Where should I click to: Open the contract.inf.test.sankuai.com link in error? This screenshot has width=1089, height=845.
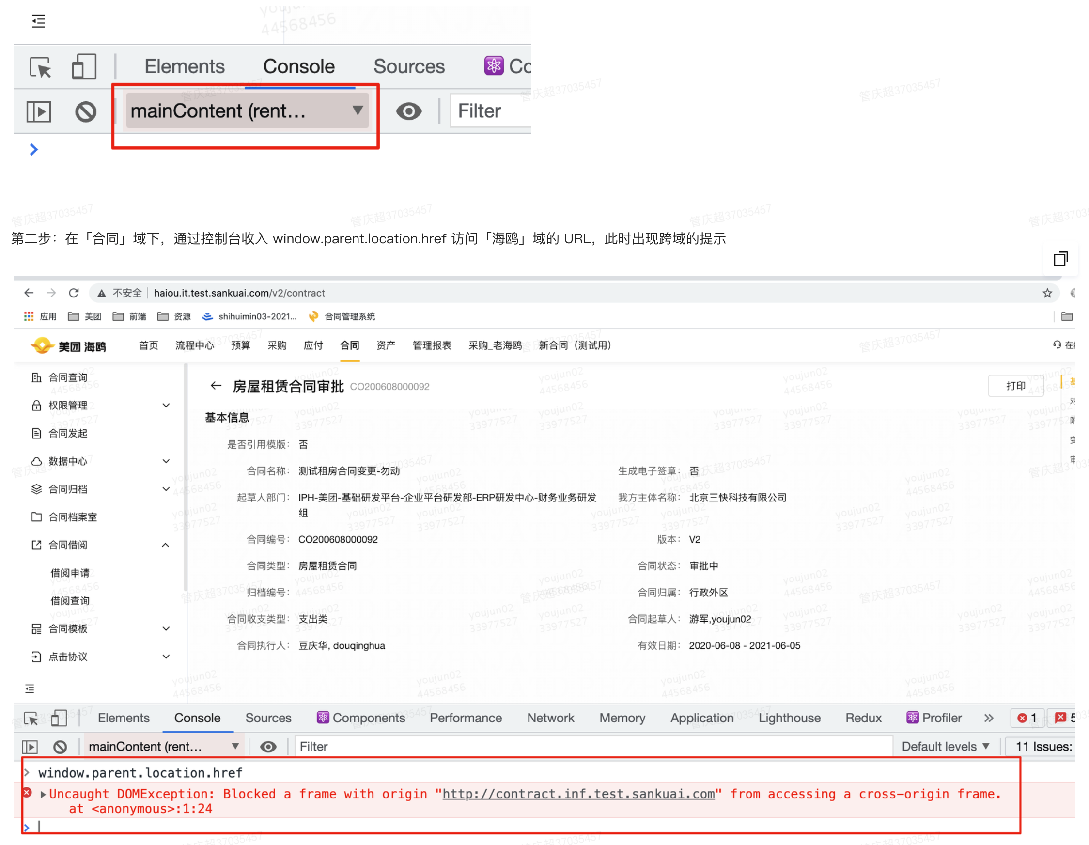[x=578, y=794]
